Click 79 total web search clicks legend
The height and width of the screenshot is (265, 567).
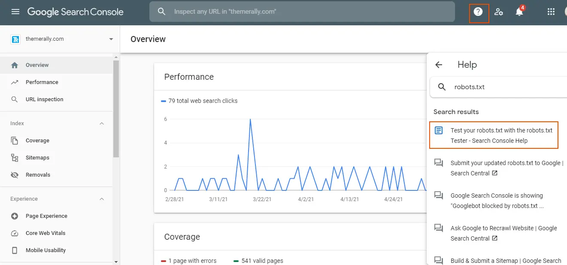[199, 101]
